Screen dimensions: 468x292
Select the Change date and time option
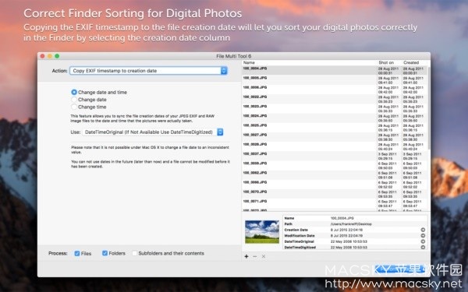point(74,92)
